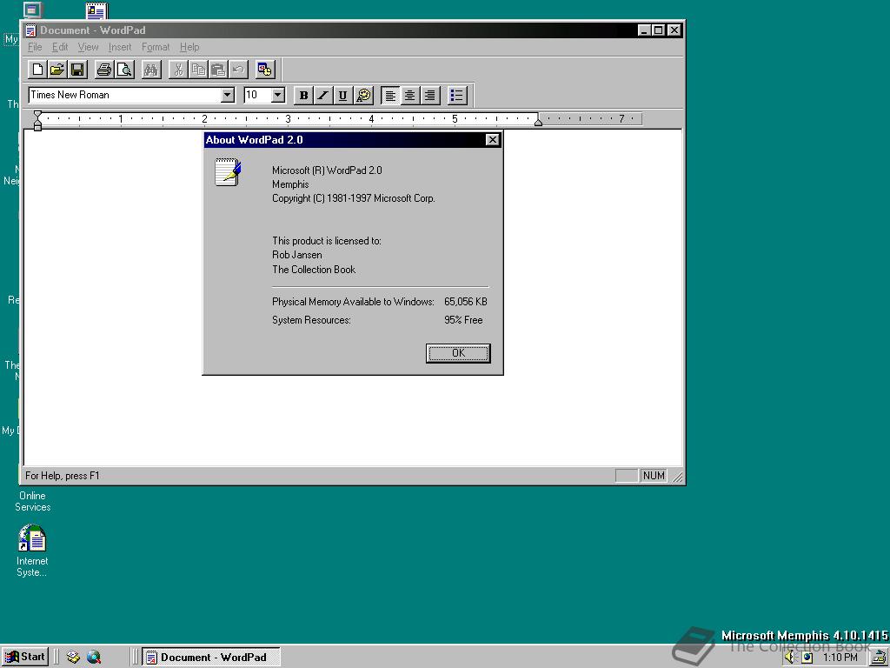
Task: Click the Undo arrow icon
Action: (x=238, y=70)
